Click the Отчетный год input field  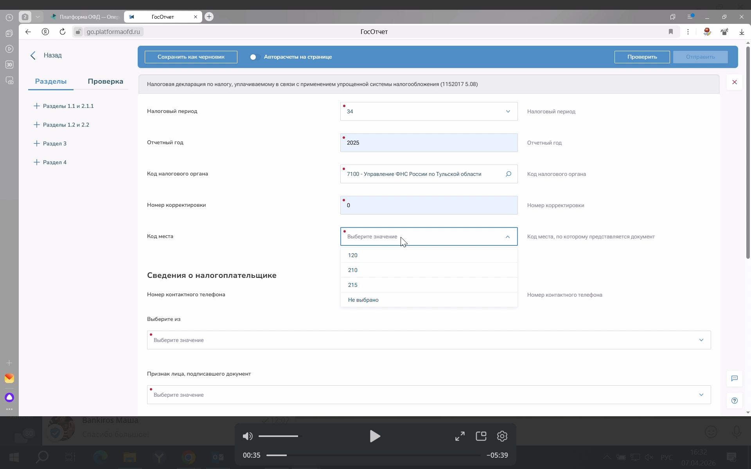coord(429,143)
